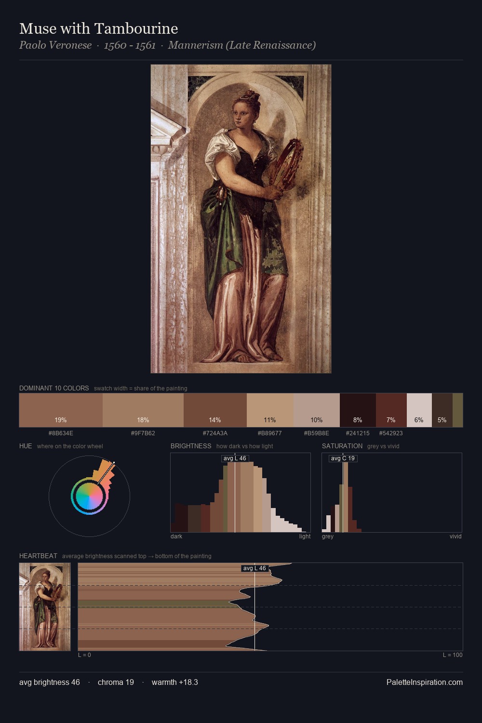Click the 14% swatch #724A3A
482x723 pixels.
[215, 410]
